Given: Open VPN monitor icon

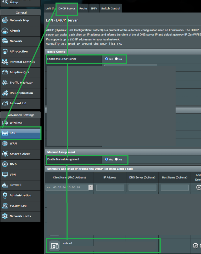Looking at the screenshot, I should pyautogui.click(x=5, y=175).
